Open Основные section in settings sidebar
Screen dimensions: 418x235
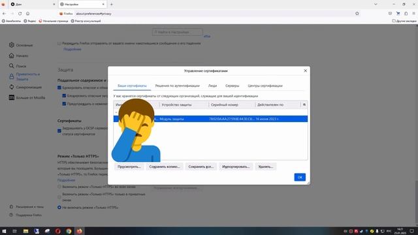(21, 45)
